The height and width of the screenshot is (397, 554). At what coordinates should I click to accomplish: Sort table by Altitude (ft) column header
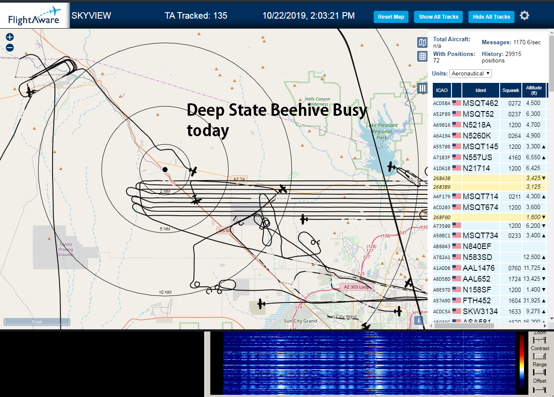click(534, 90)
